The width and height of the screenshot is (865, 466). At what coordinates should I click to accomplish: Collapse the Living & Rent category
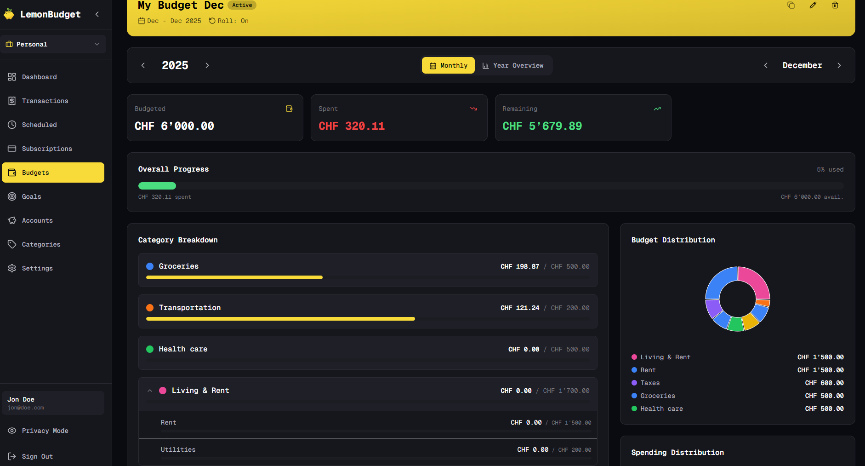point(150,391)
